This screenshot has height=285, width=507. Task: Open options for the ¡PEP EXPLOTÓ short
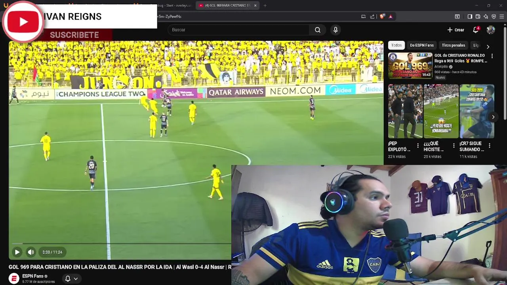pyautogui.click(x=418, y=146)
